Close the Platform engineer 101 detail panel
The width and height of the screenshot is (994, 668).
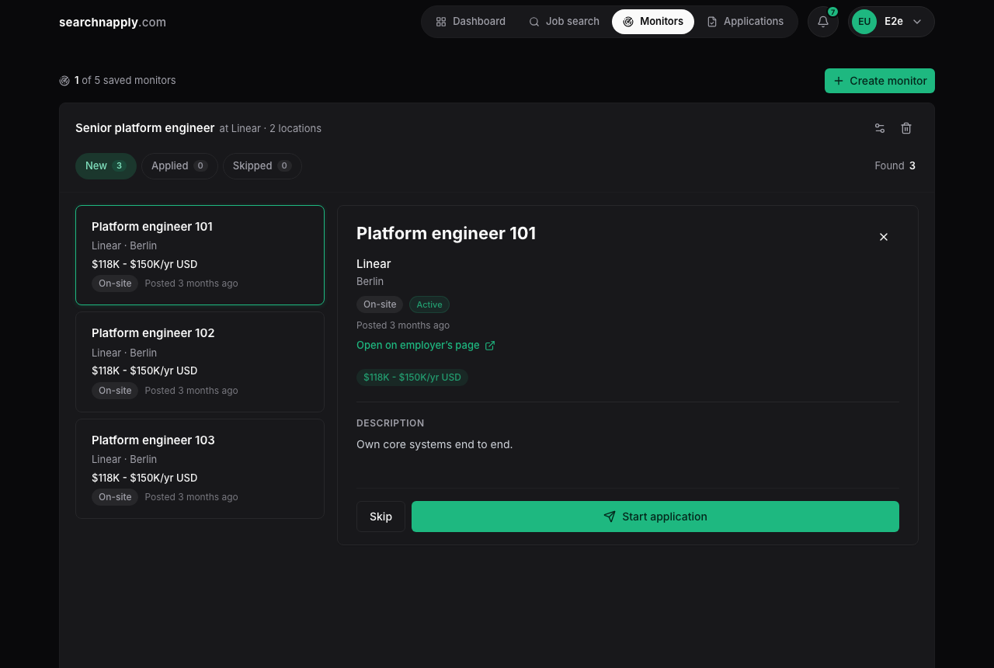884,237
